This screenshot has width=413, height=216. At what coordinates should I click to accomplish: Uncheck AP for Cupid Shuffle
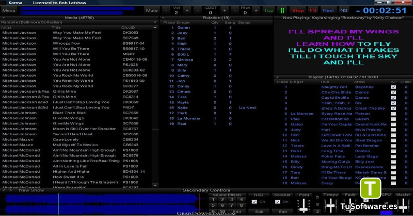point(393,98)
